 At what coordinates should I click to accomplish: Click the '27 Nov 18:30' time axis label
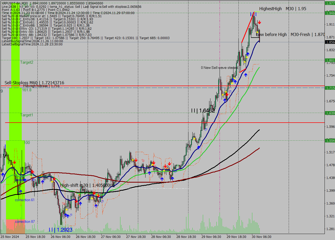pos(136,237)
